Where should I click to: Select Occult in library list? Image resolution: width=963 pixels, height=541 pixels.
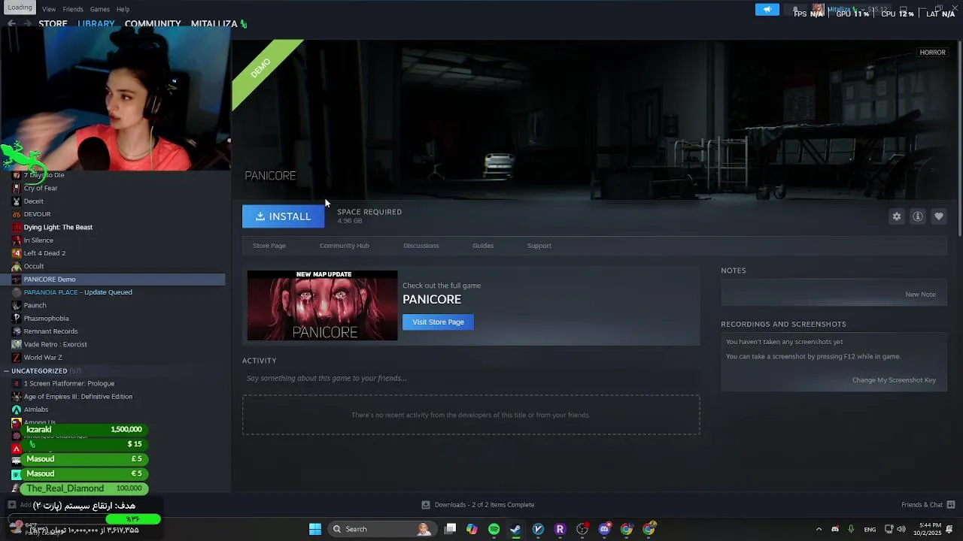(x=34, y=266)
